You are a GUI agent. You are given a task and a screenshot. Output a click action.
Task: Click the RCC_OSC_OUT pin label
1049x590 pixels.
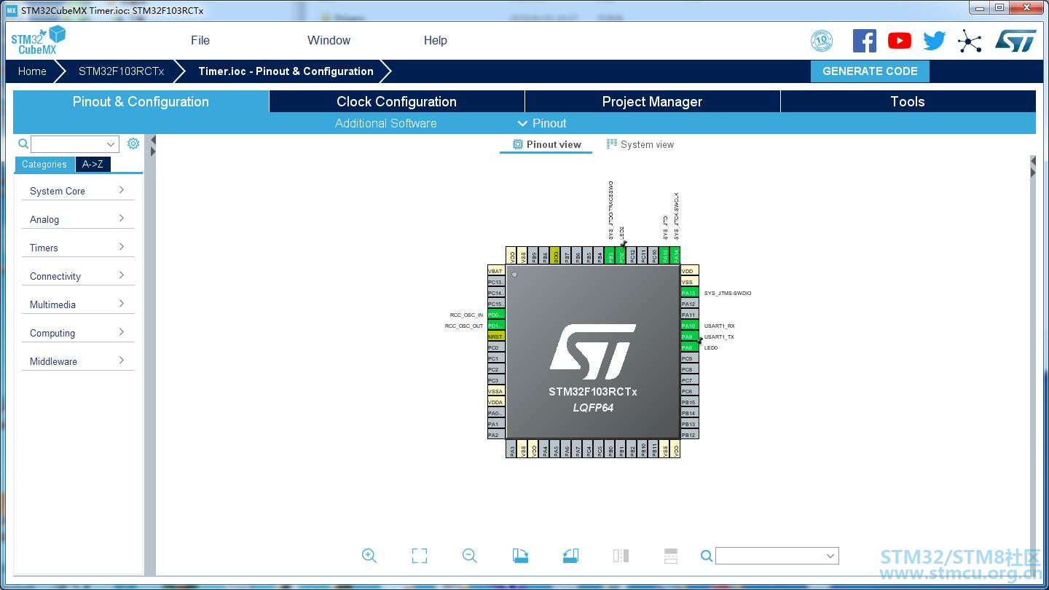[x=464, y=326]
